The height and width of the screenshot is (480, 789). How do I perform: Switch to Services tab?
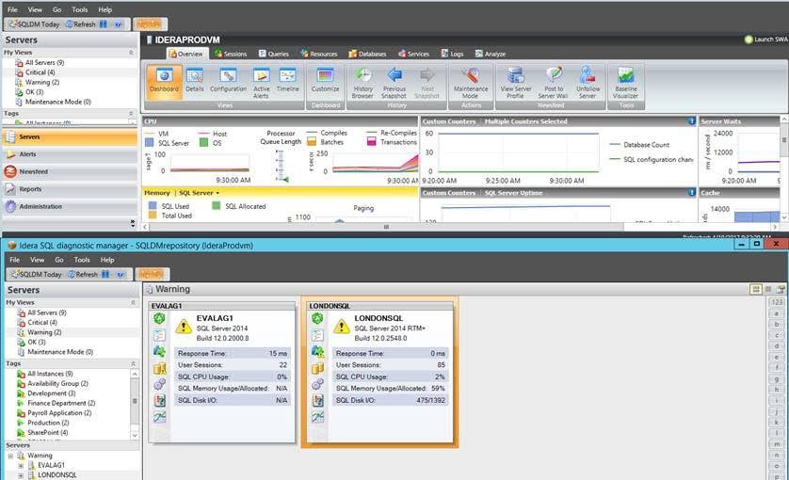click(x=413, y=54)
